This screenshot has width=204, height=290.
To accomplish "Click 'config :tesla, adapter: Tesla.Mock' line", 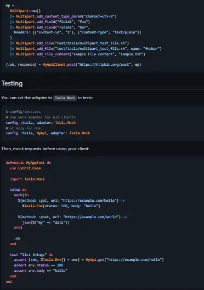I will pos(41,123).
